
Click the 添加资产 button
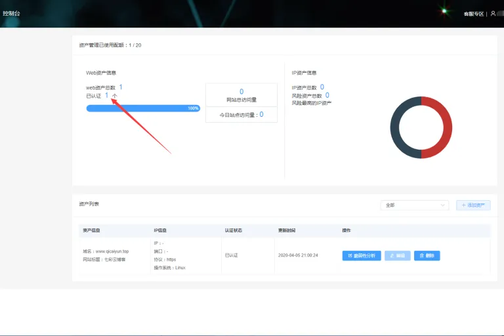coord(473,205)
